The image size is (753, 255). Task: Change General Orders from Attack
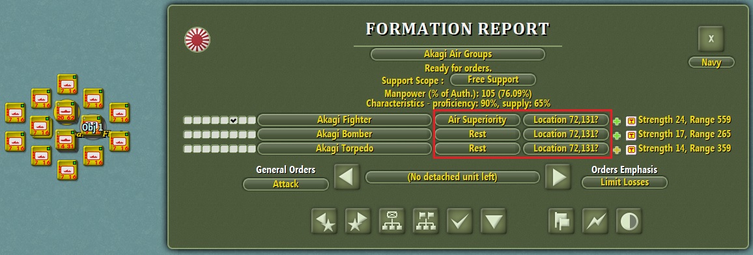pos(286,184)
